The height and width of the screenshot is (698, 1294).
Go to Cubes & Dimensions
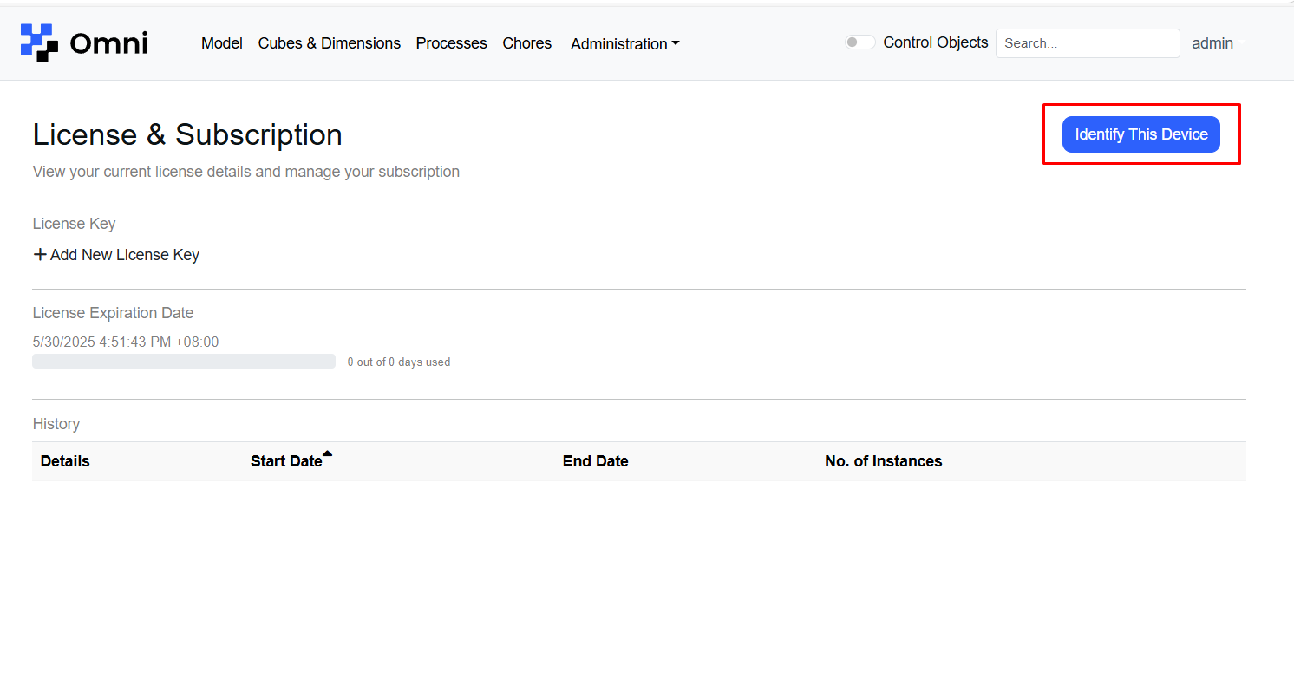[330, 43]
